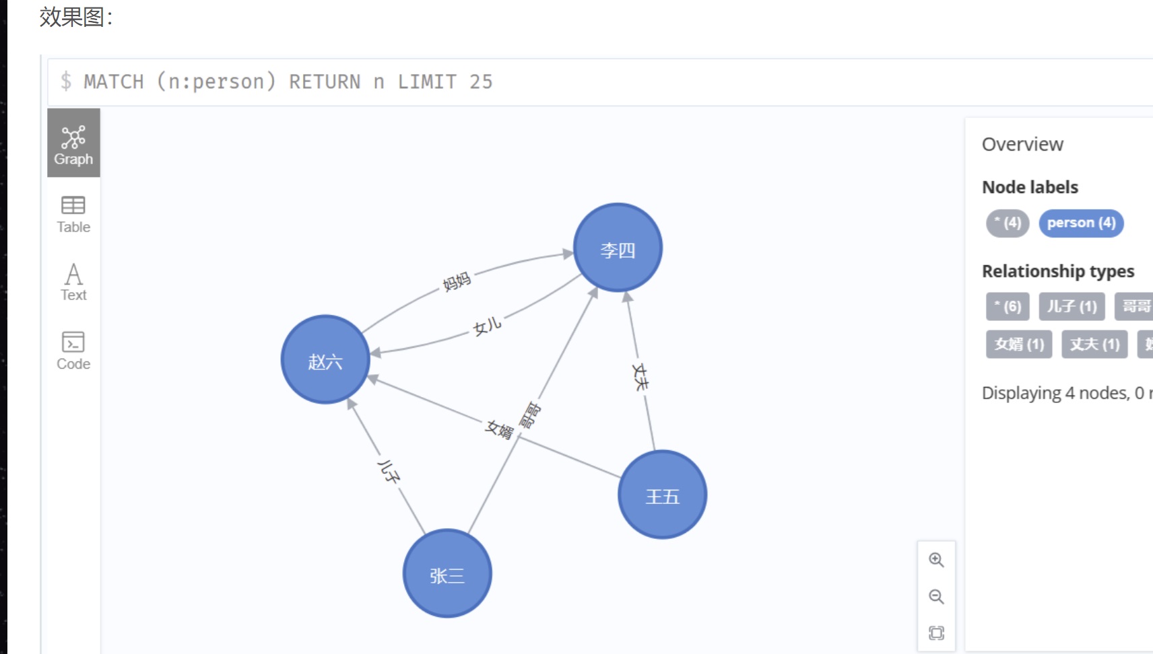1153x654 pixels.
Task: Select the 女婿 (1) relationship type
Action: pos(1019,344)
